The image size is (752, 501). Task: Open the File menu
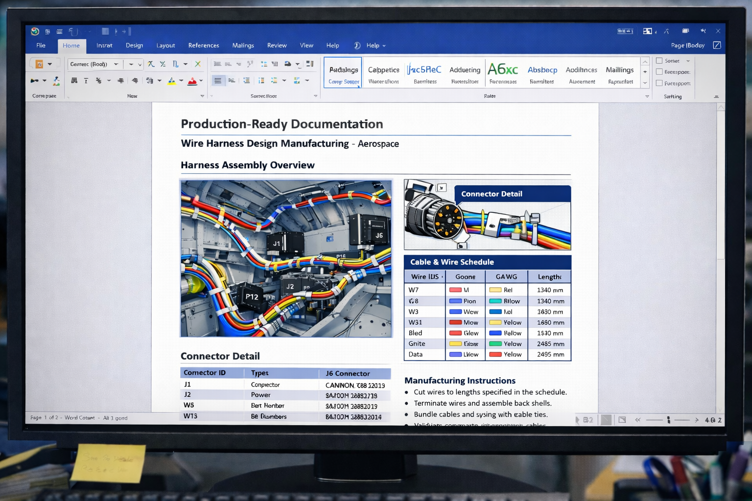[x=41, y=46]
